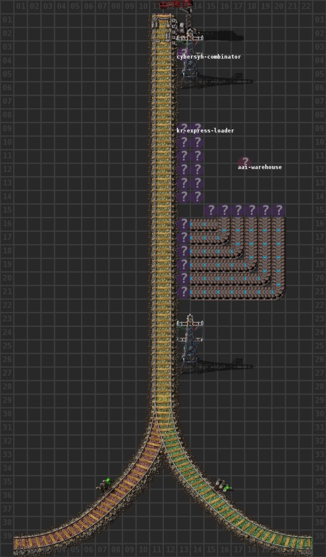Select row label 15 on left ruler
This screenshot has height=557, width=326.
pos(7,210)
